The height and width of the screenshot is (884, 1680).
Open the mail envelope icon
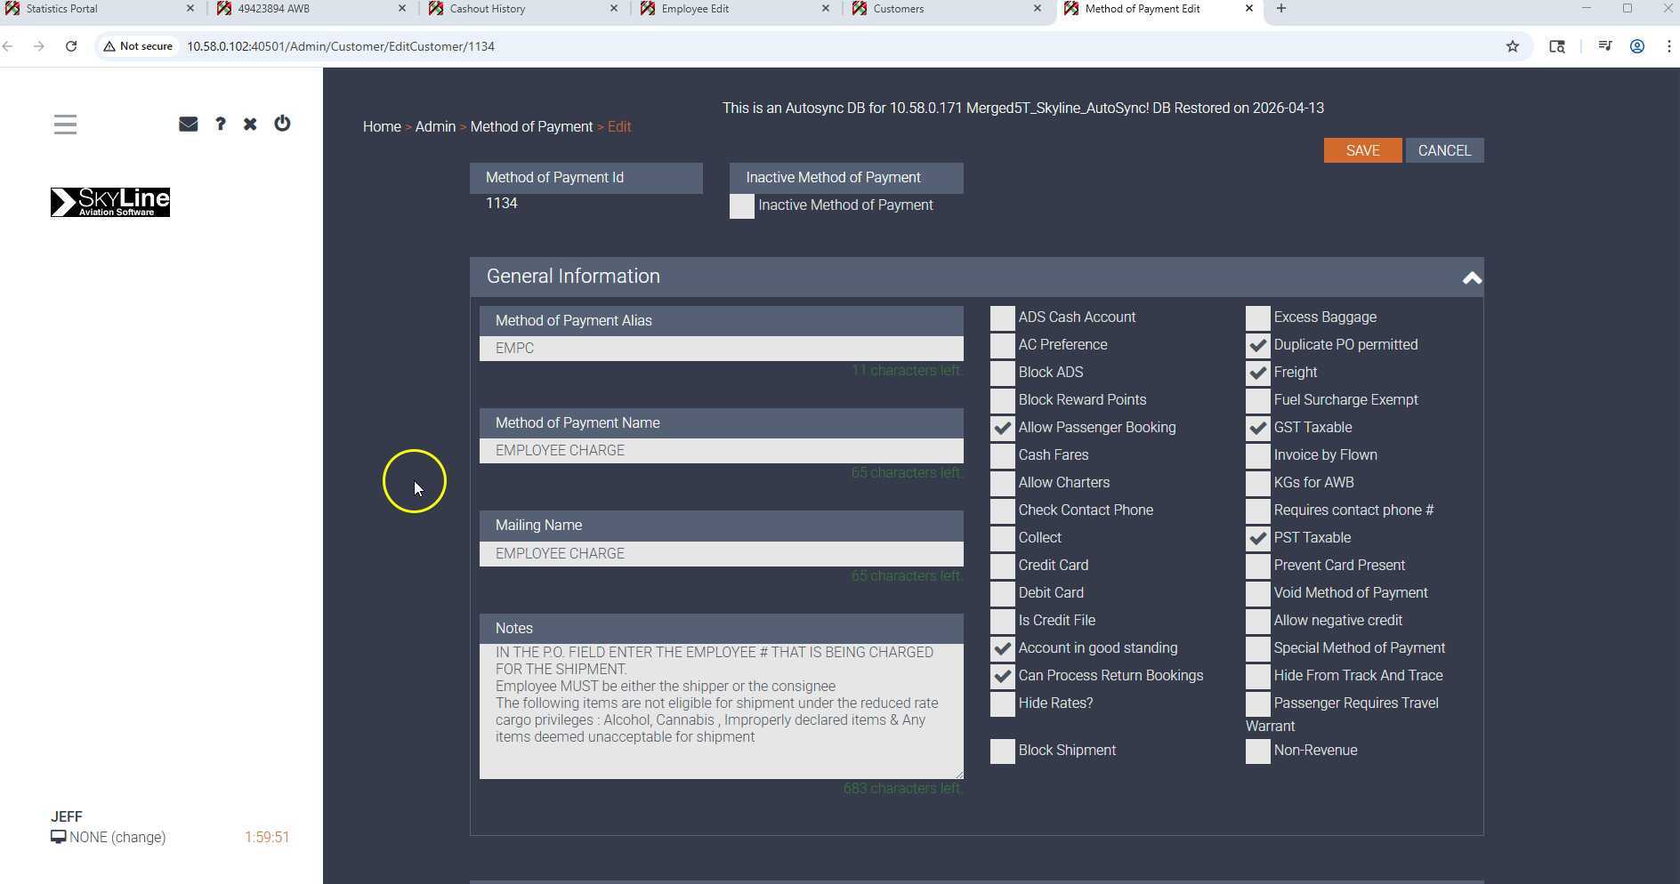pos(188,125)
